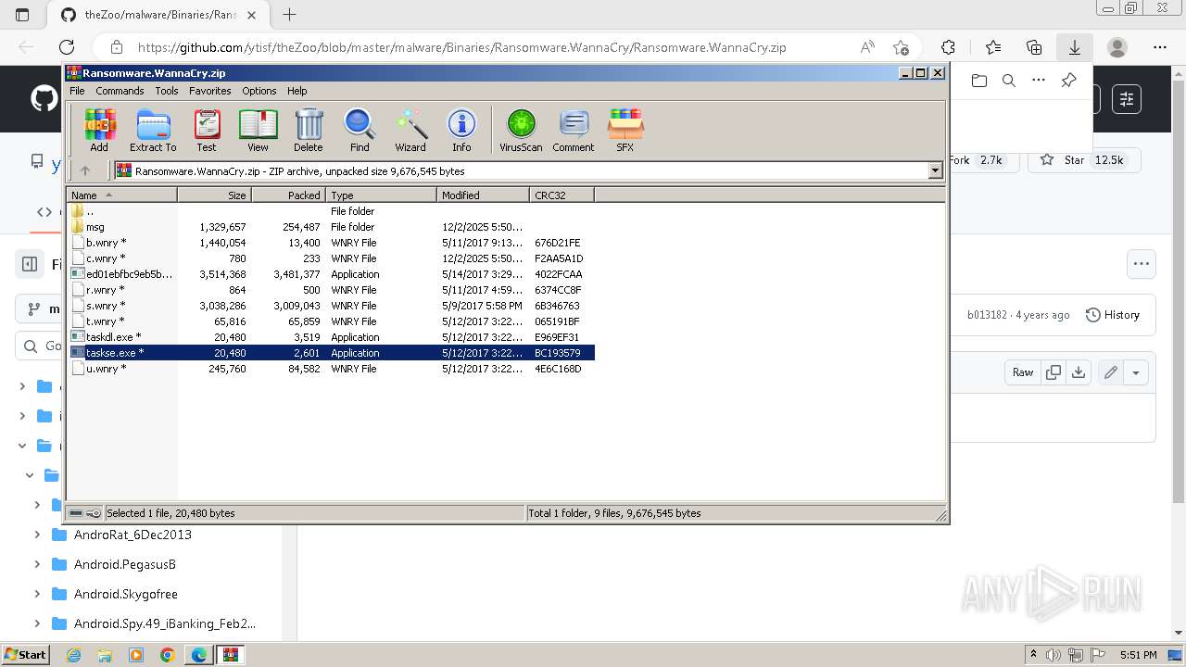
Task: Open the file History link
Action: click(x=1113, y=315)
